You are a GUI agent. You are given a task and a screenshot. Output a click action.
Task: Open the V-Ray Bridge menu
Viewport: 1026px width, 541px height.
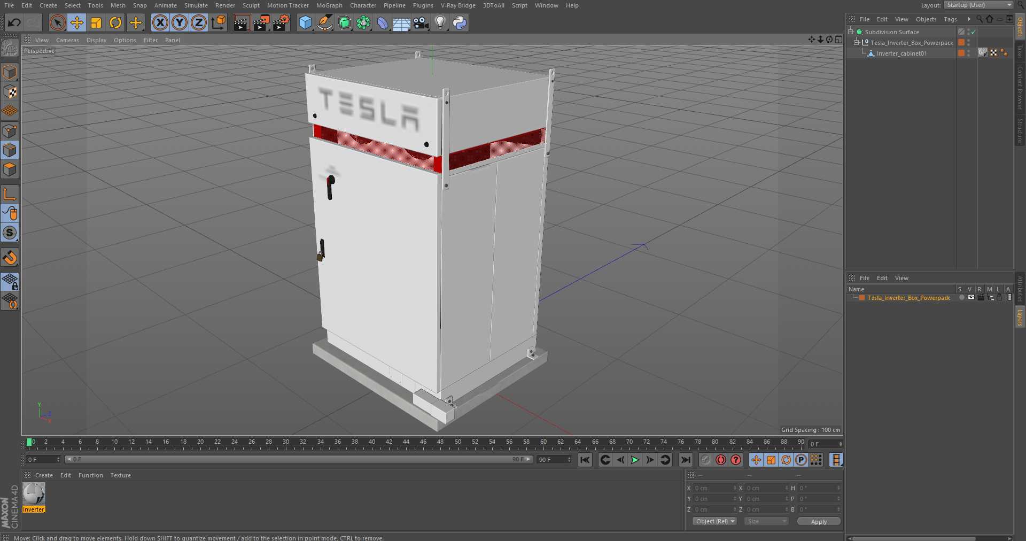coord(458,5)
